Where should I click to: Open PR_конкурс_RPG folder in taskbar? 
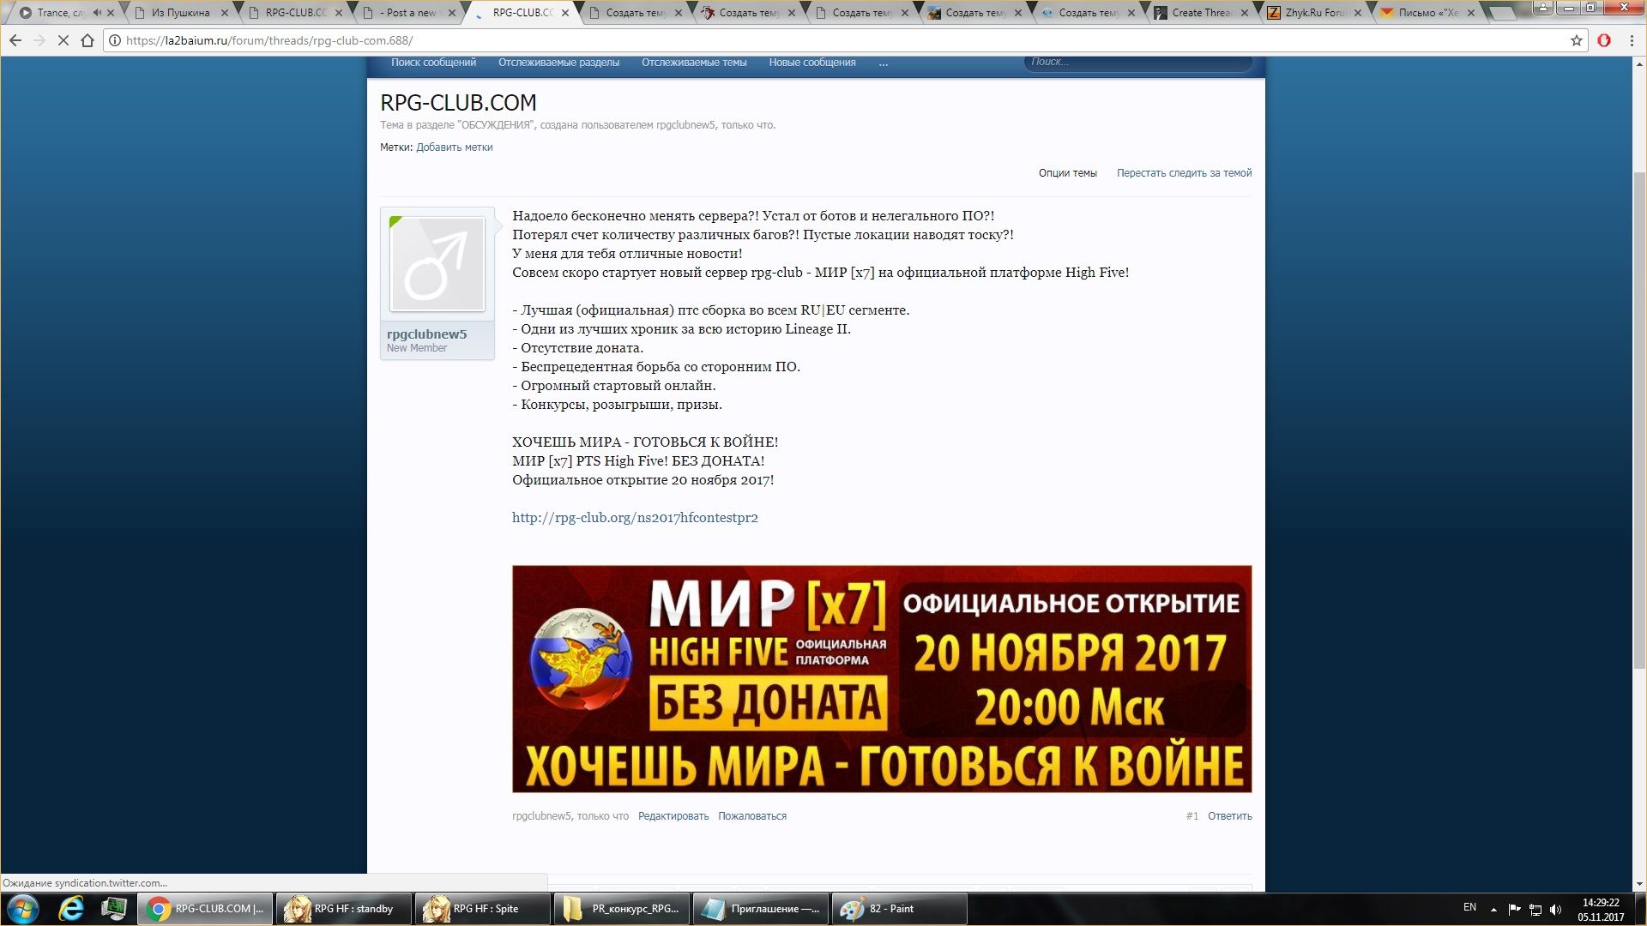pyautogui.click(x=622, y=909)
